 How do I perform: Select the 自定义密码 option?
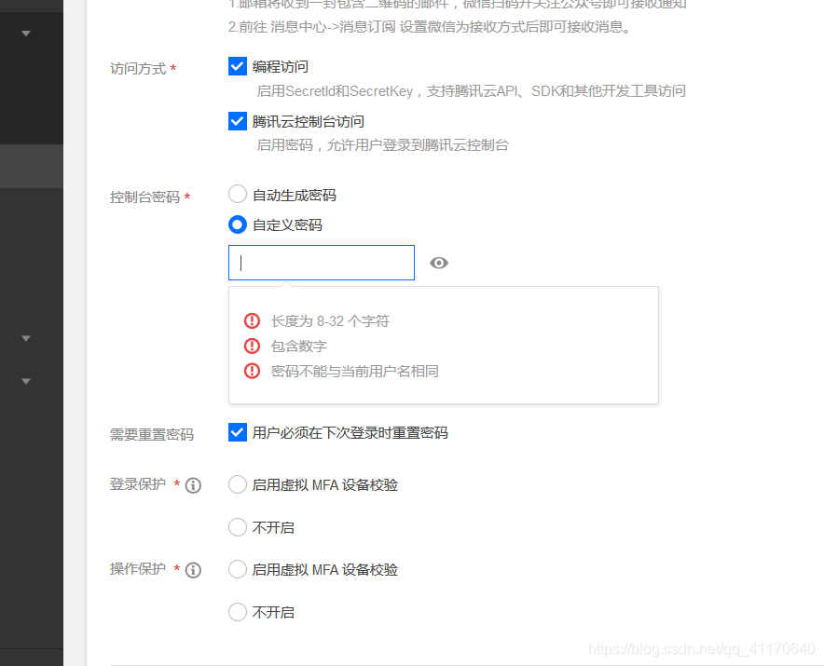(238, 224)
